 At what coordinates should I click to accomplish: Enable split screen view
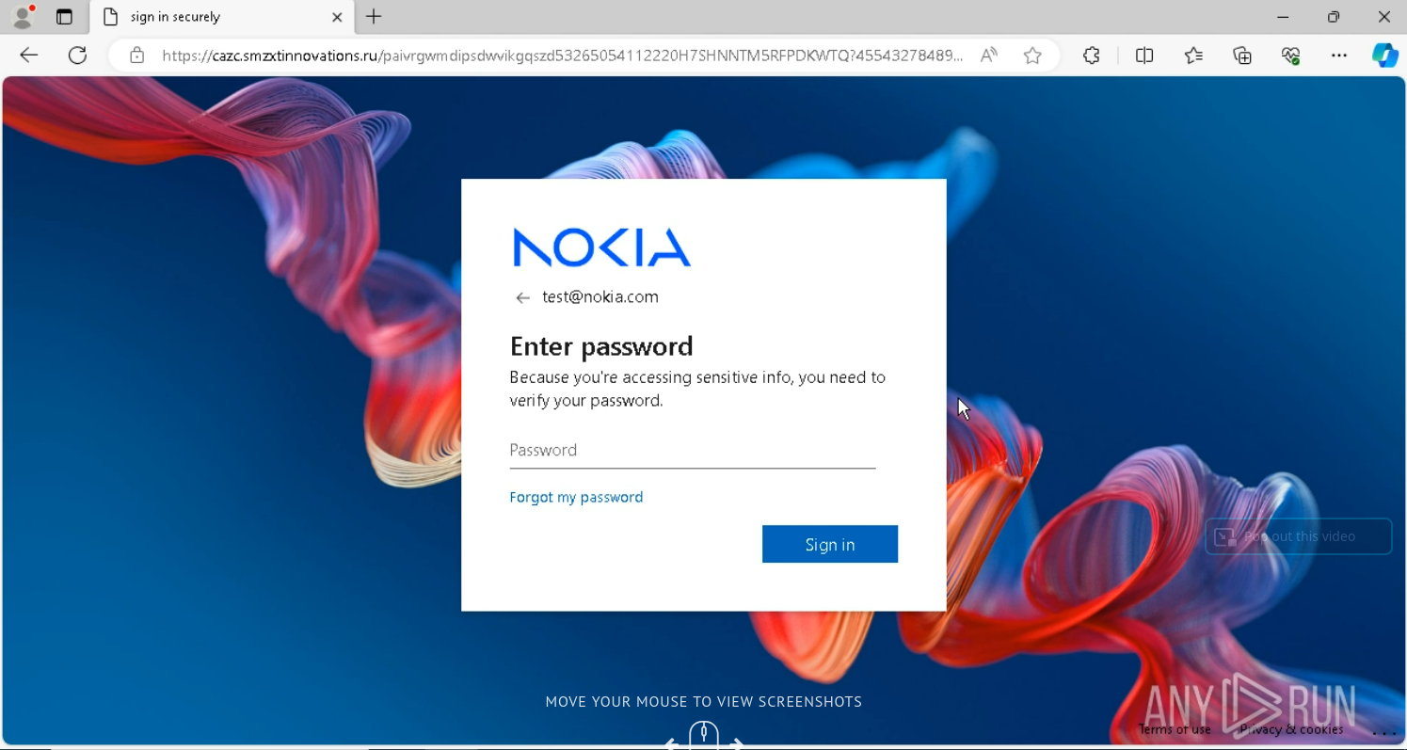(1144, 56)
